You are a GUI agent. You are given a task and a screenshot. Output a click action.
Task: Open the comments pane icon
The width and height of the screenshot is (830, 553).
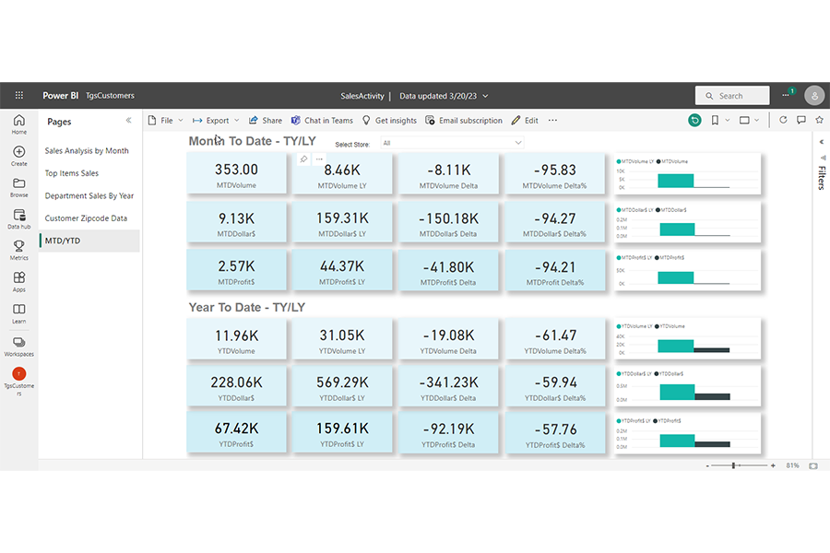(801, 120)
